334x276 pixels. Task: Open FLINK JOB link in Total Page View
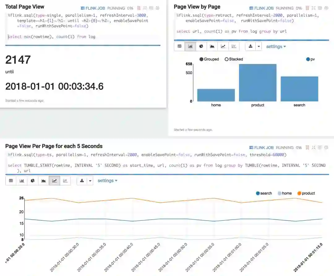click(x=93, y=8)
